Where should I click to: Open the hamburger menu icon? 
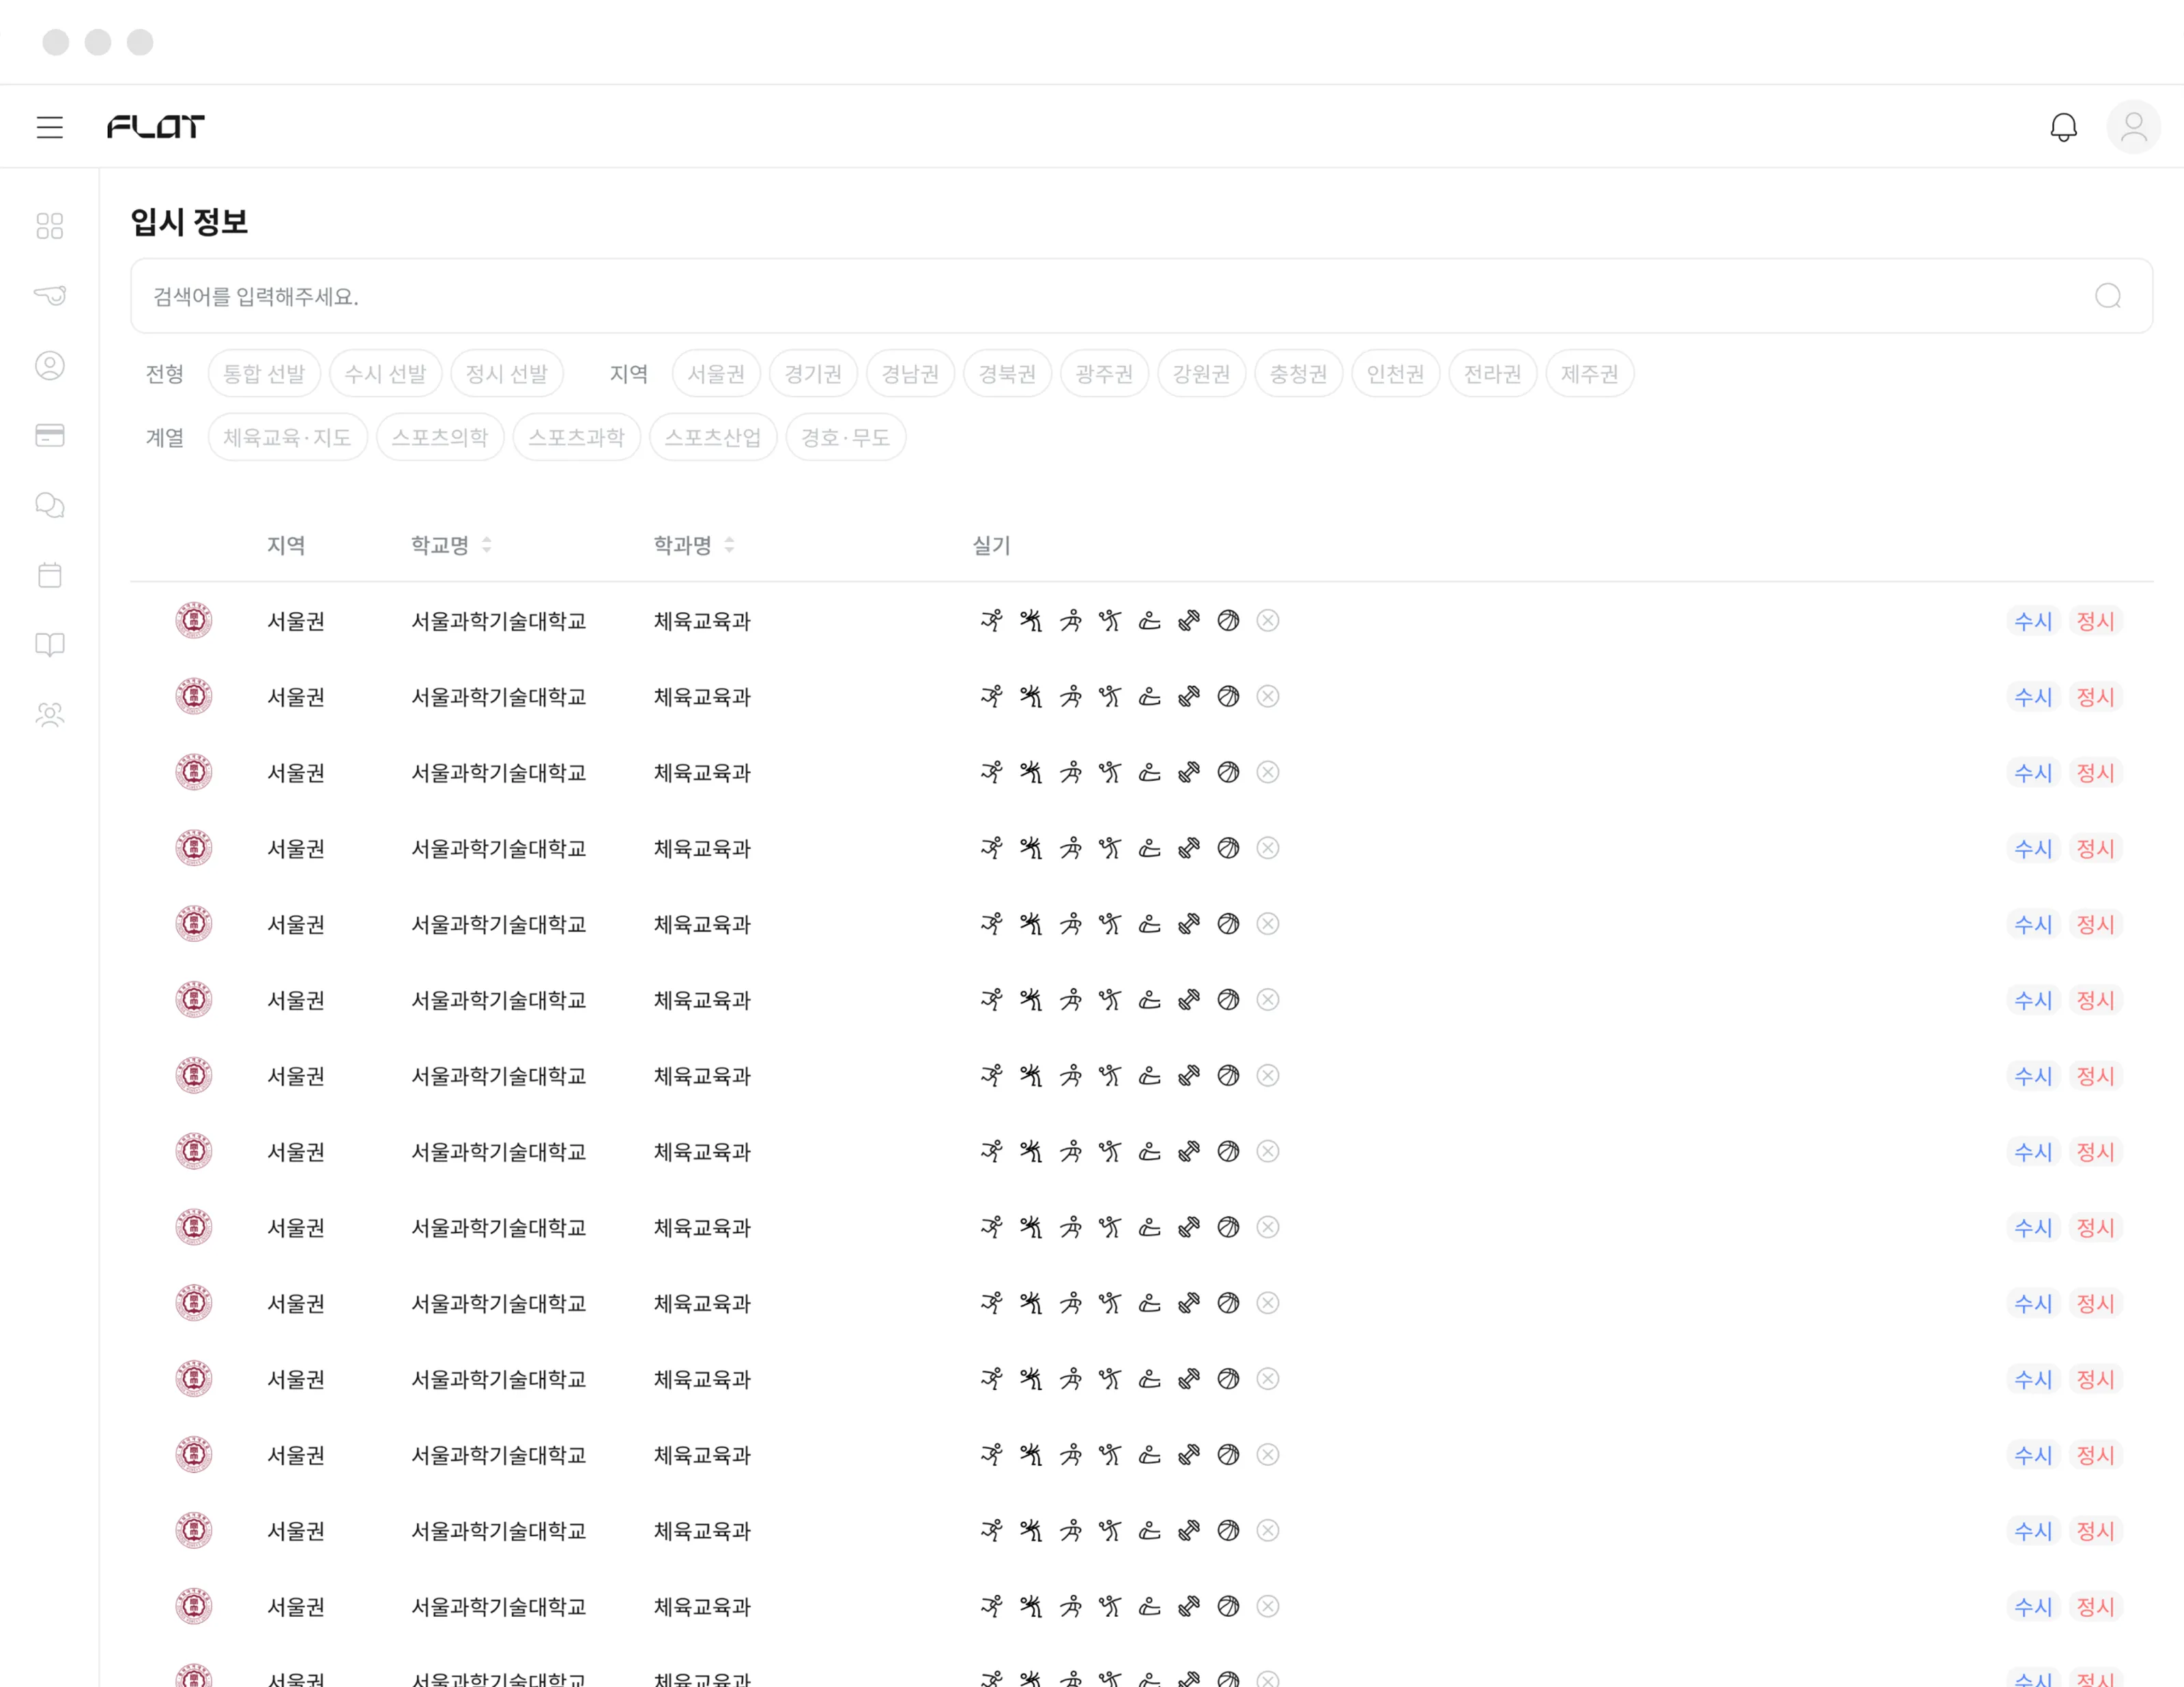pos(50,127)
